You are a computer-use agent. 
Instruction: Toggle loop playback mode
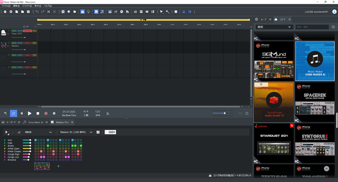pos(14,113)
